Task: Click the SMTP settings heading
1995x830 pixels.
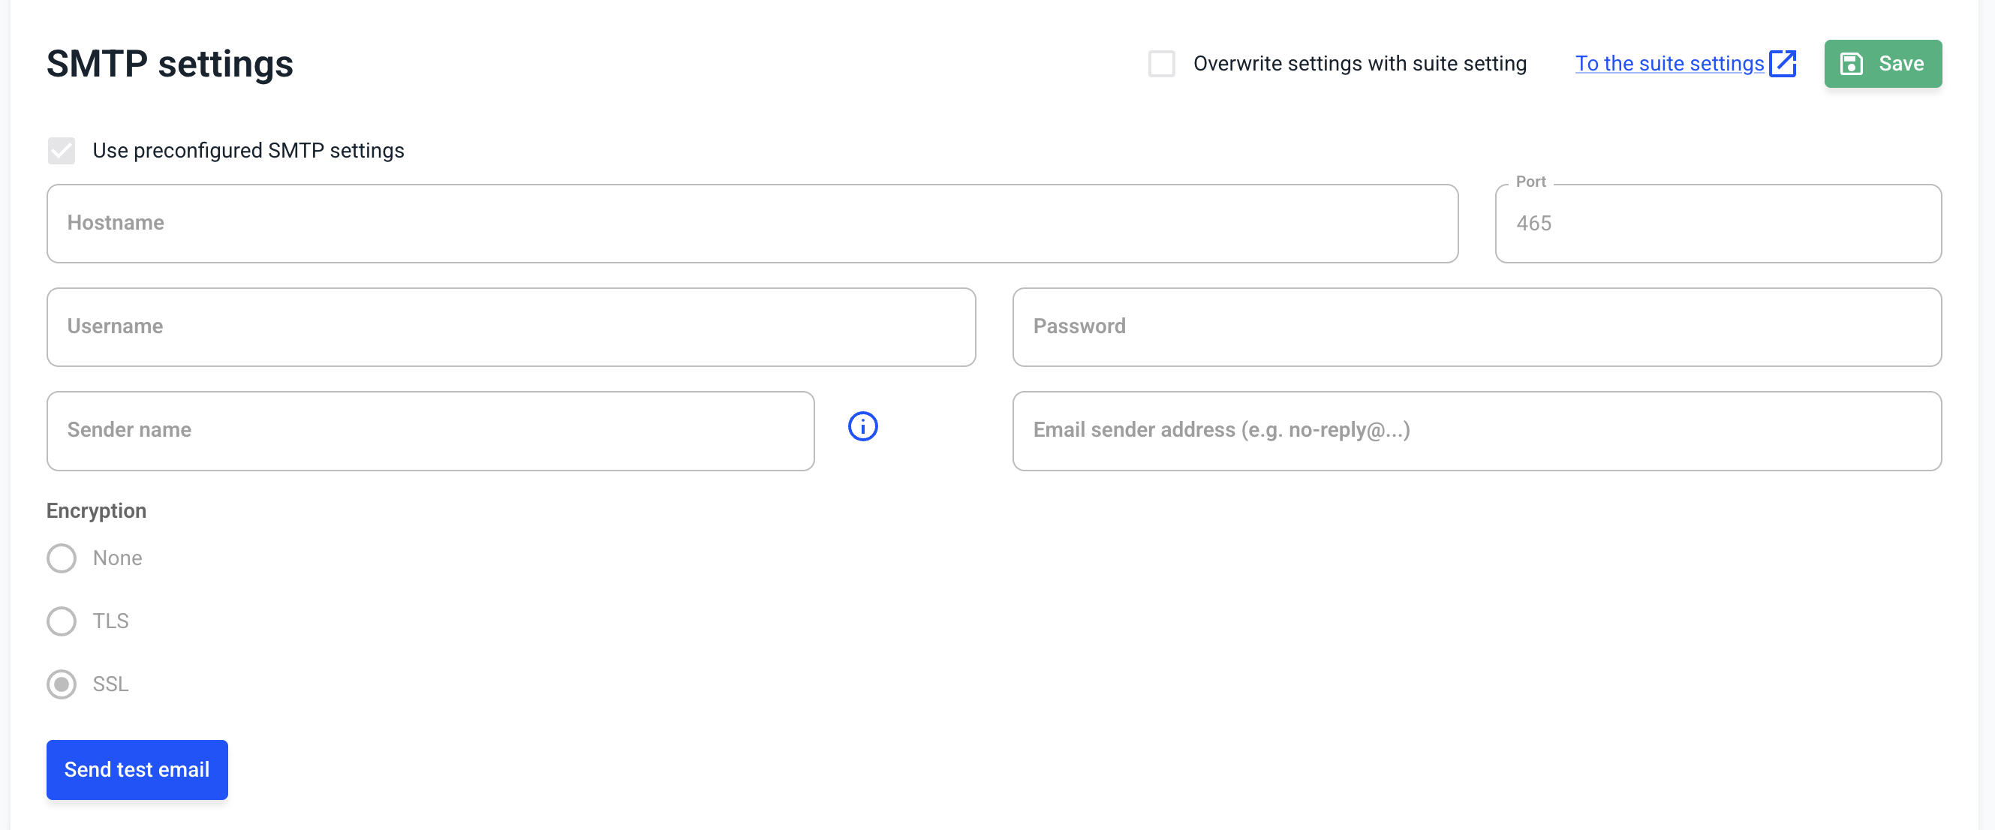Action: pos(170,64)
